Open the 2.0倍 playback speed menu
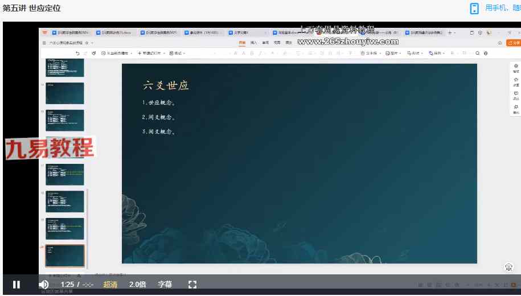Viewport: 521px width, 296px height. (x=138, y=285)
